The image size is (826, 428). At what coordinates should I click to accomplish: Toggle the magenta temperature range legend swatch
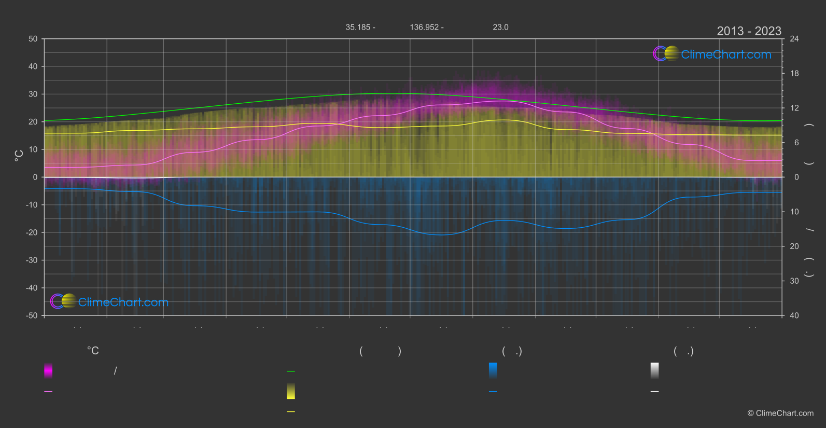pos(48,370)
